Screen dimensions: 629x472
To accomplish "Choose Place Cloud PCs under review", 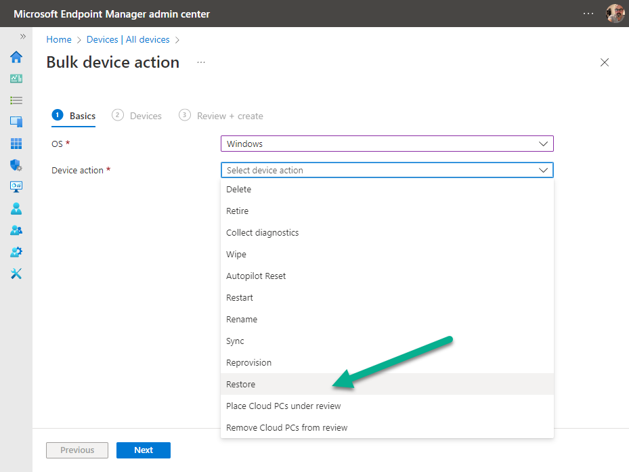I will [x=387, y=406].
